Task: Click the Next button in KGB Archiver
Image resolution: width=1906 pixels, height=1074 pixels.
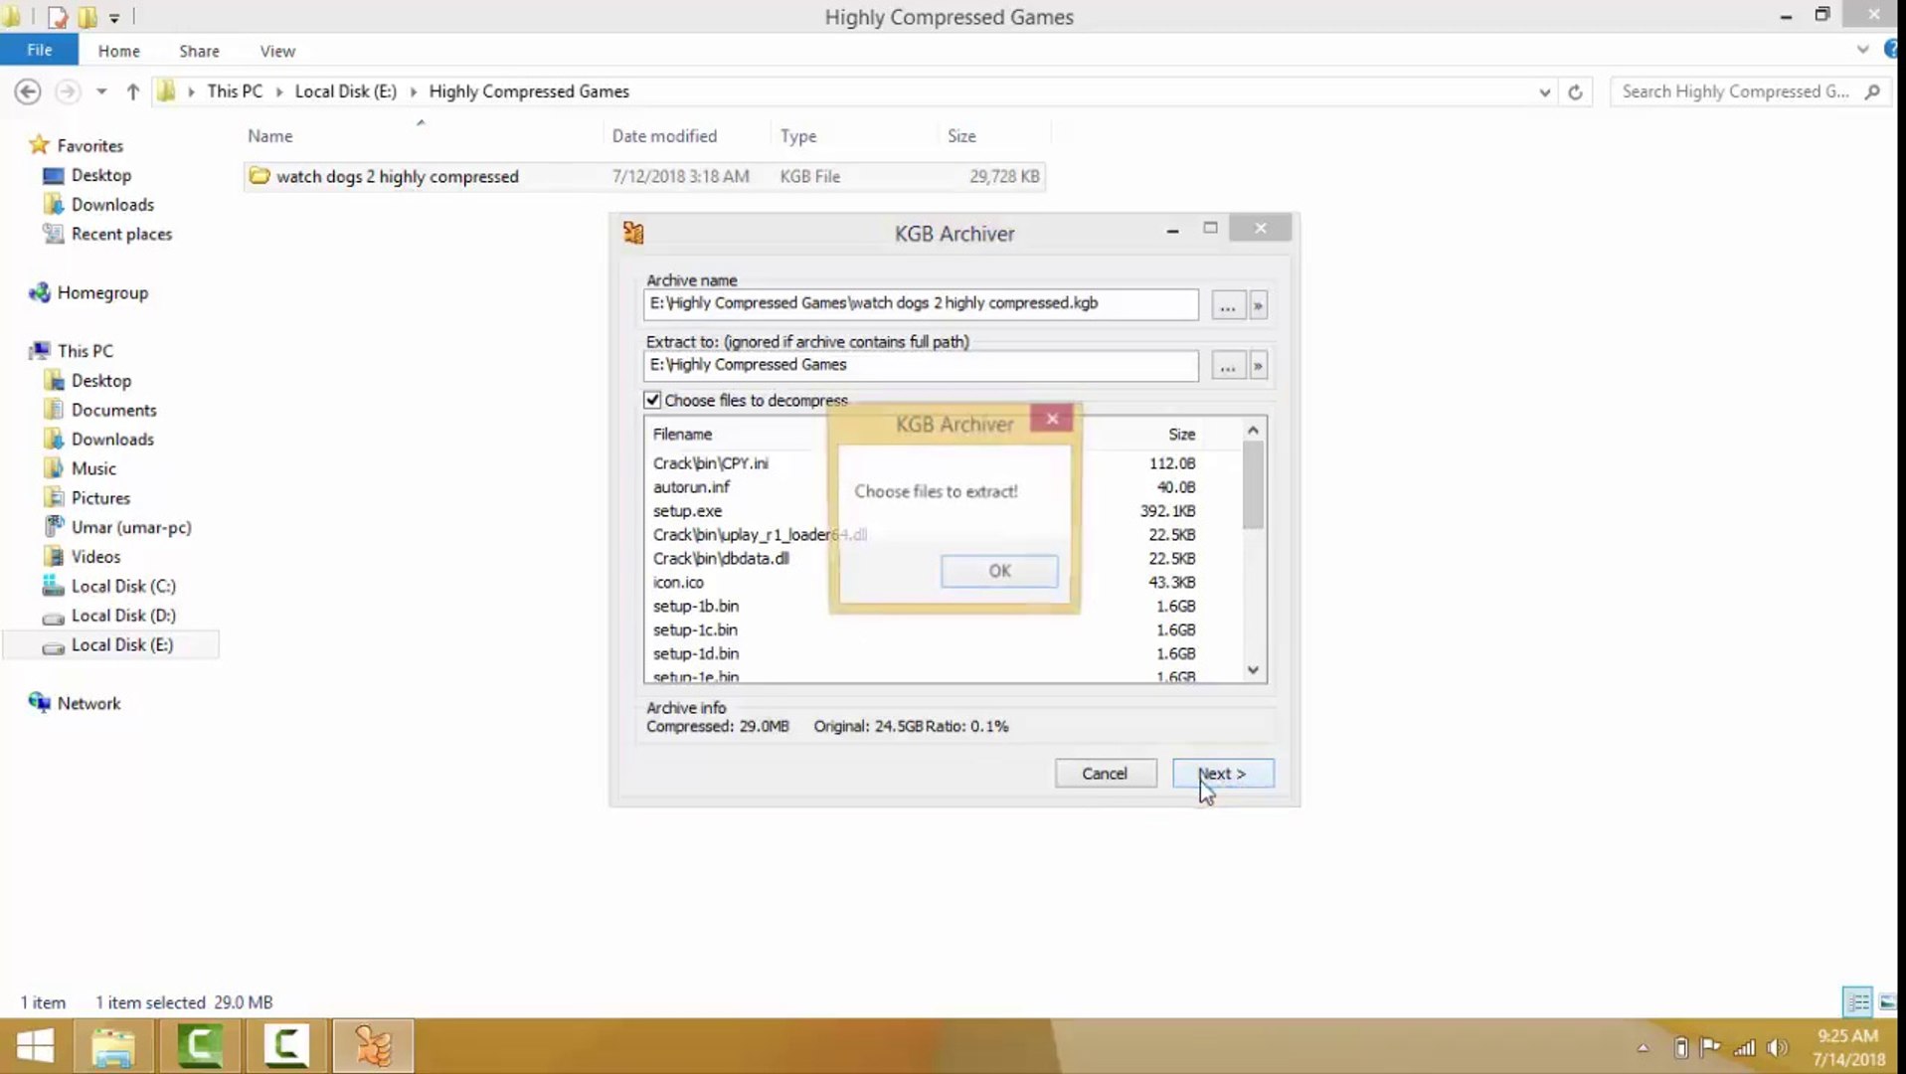Action: [1223, 774]
